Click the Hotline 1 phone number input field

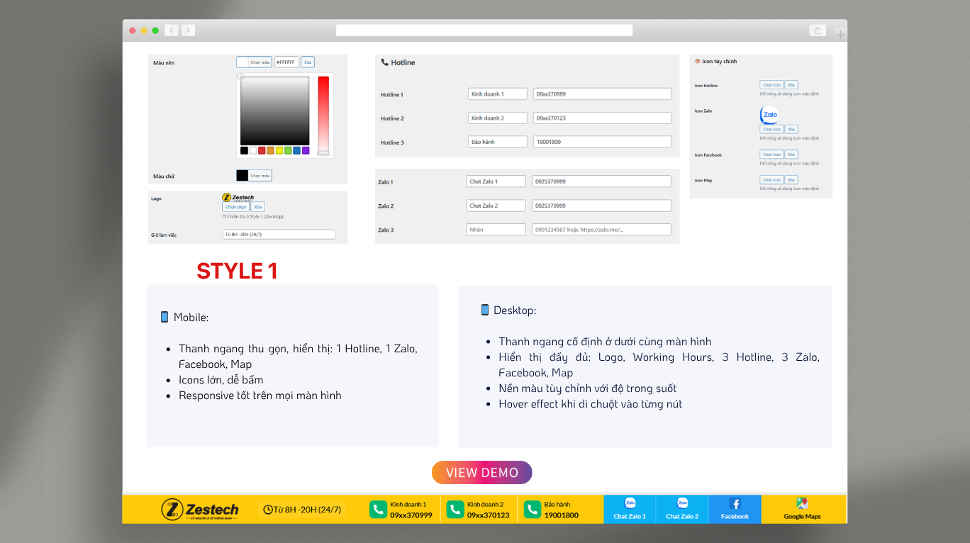click(x=601, y=94)
